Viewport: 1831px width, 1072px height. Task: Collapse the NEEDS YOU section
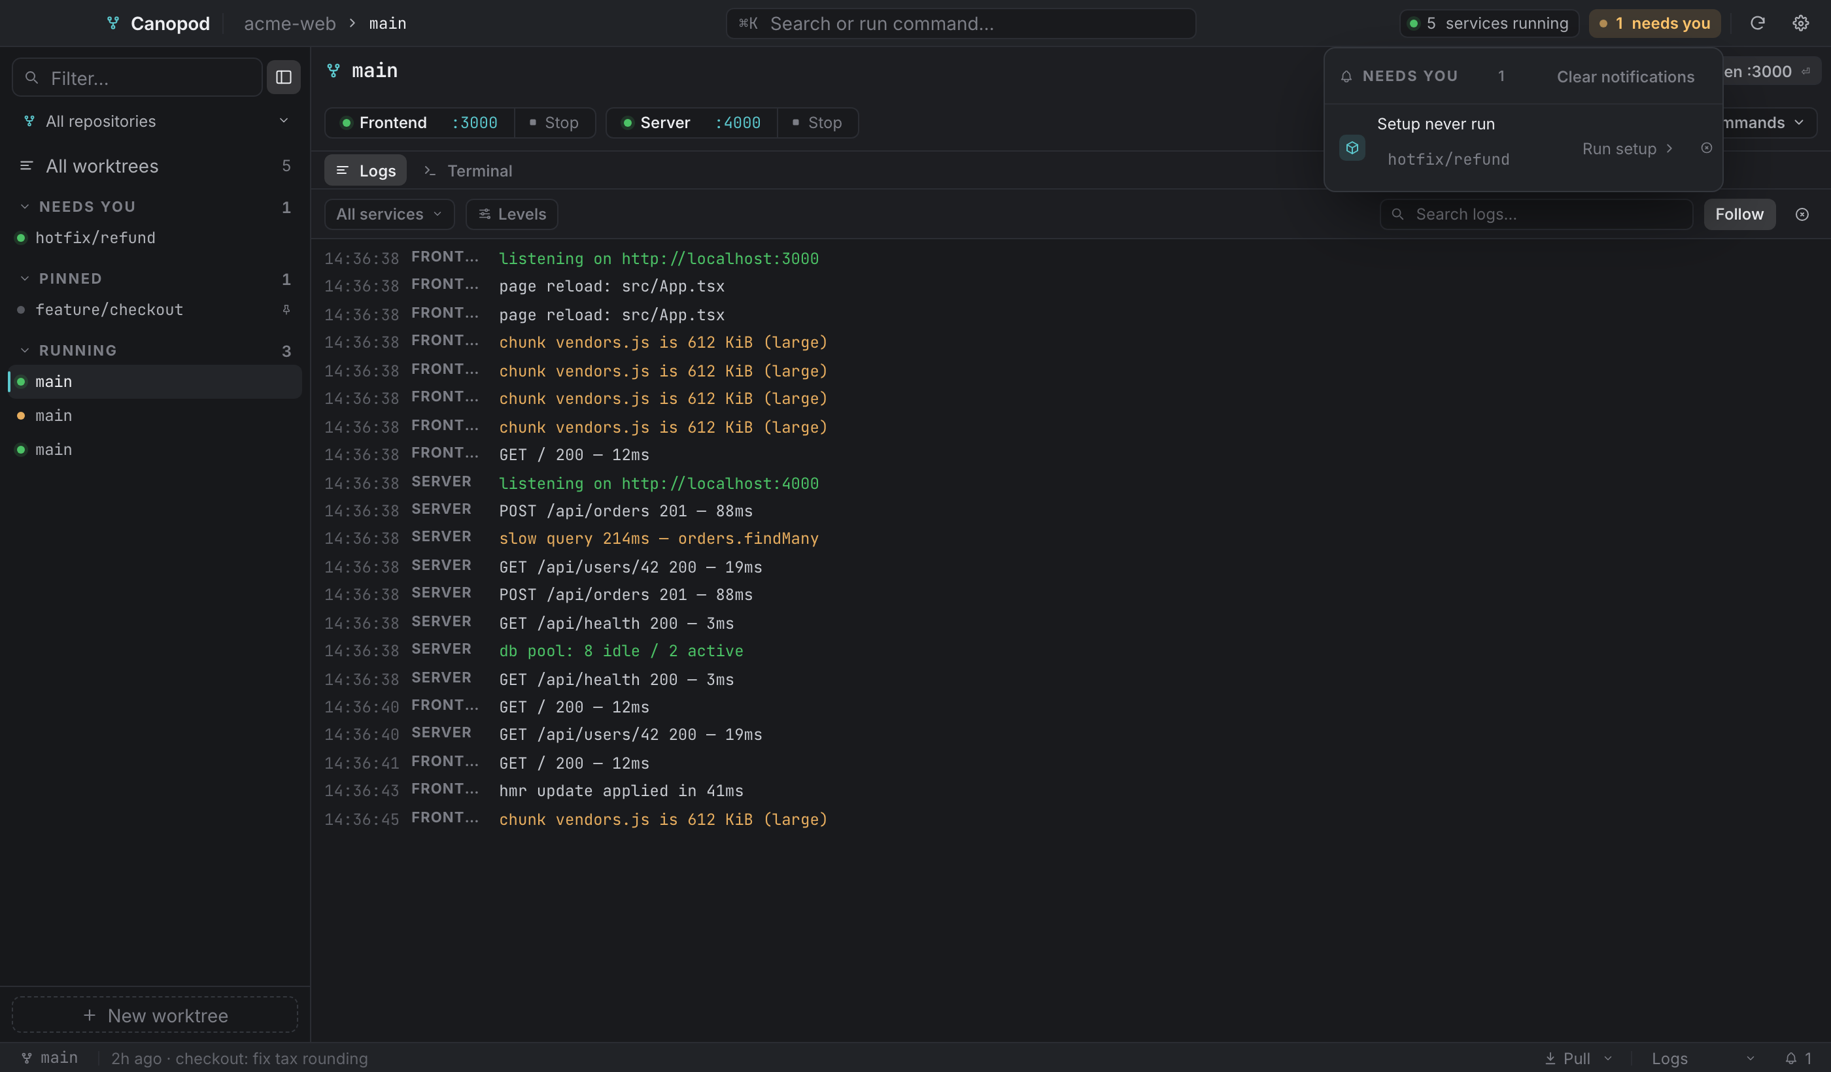pyautogui.click(x=25, y=207)
